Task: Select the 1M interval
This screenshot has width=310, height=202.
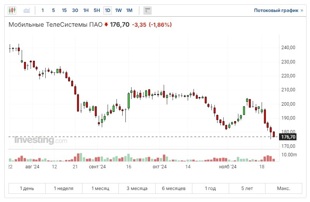Action: click(x=129, y=10)
